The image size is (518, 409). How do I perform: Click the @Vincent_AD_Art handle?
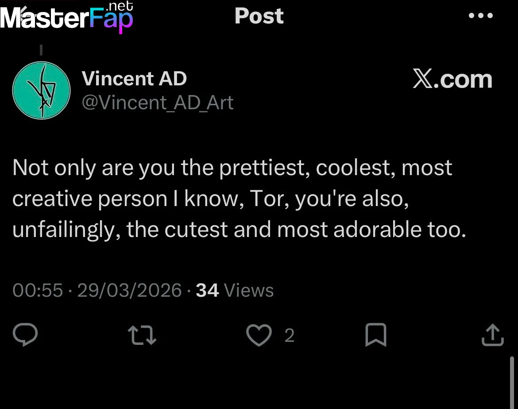click(158, 103)
